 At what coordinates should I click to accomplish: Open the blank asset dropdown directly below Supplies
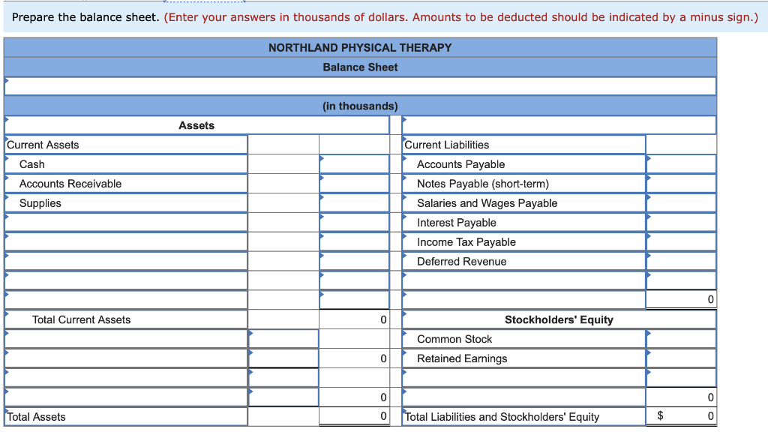coord(126,223)
